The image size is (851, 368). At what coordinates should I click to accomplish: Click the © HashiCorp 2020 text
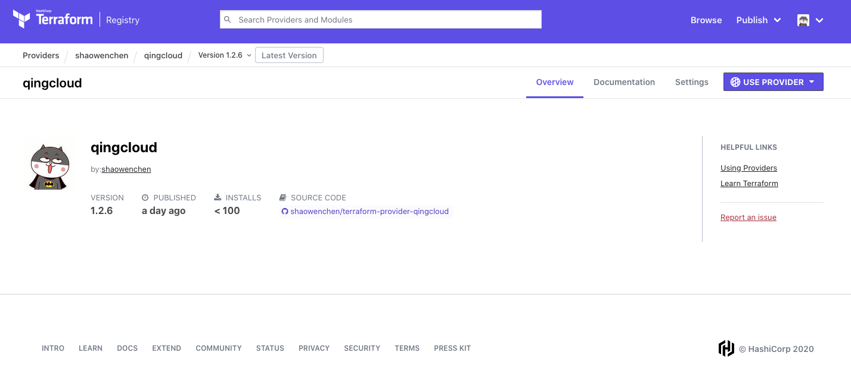[777, 349]
